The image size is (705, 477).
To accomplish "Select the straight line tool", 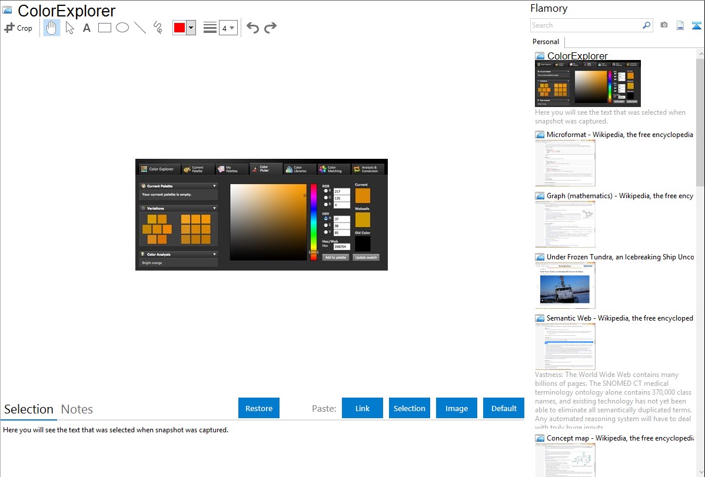I will 140,28.
